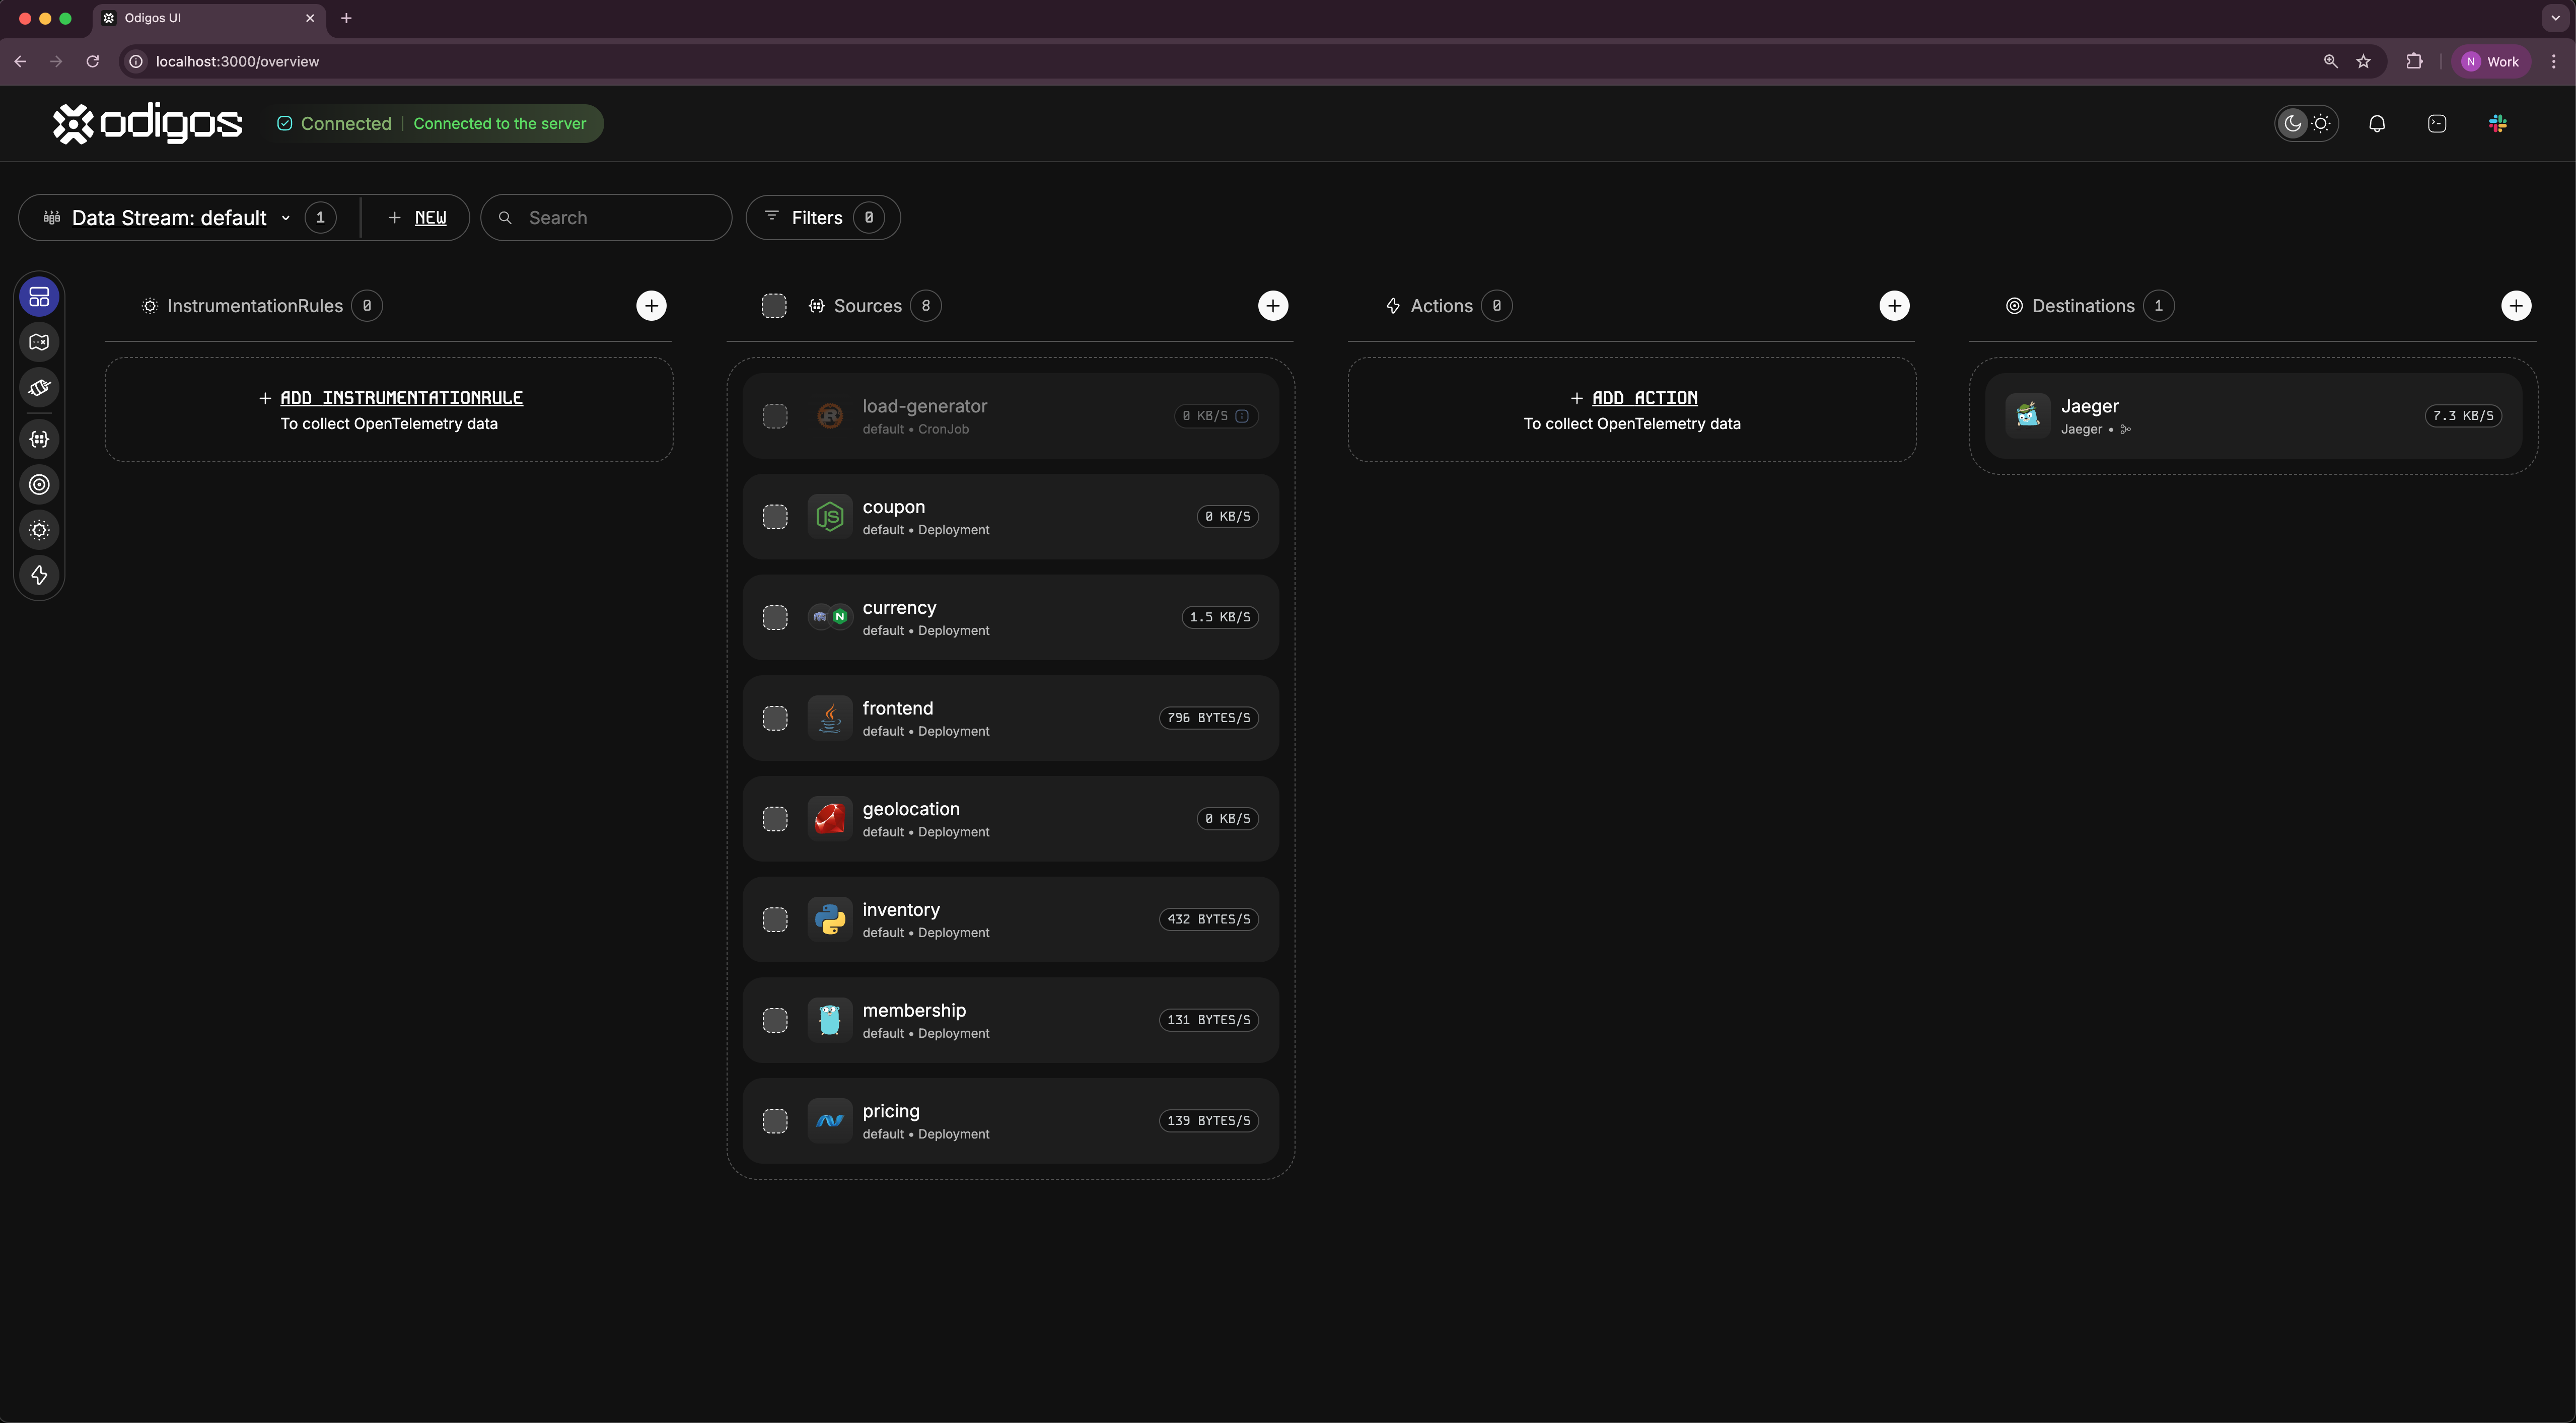Viewport: 2576px width, 1423px height.
Task: Open the settings gear icon in sidebar
Action: [38, 530]
